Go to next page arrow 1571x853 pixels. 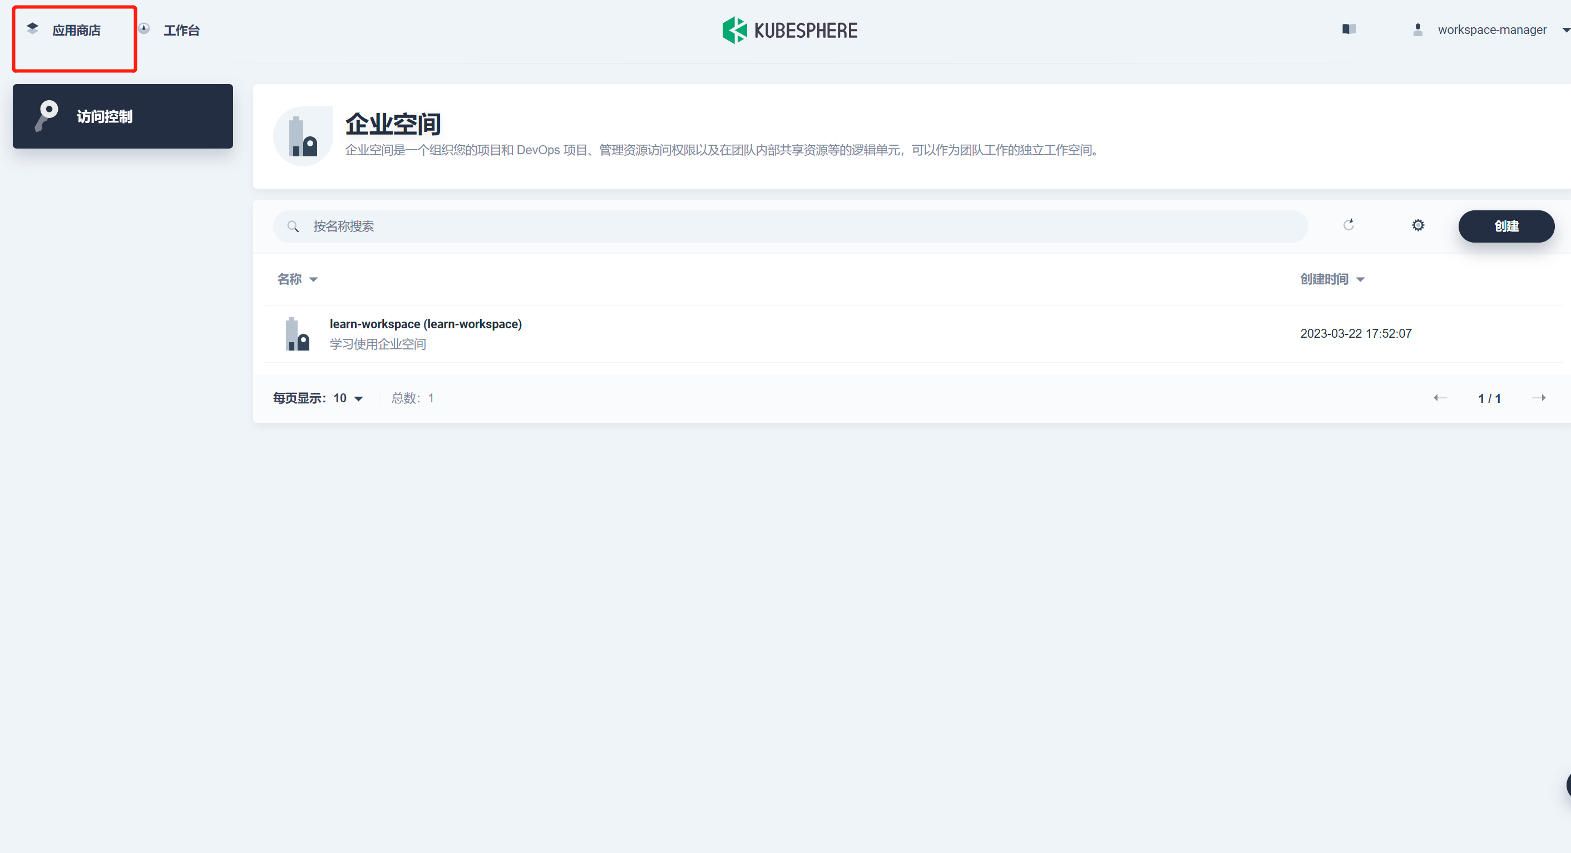[1538, 398]
